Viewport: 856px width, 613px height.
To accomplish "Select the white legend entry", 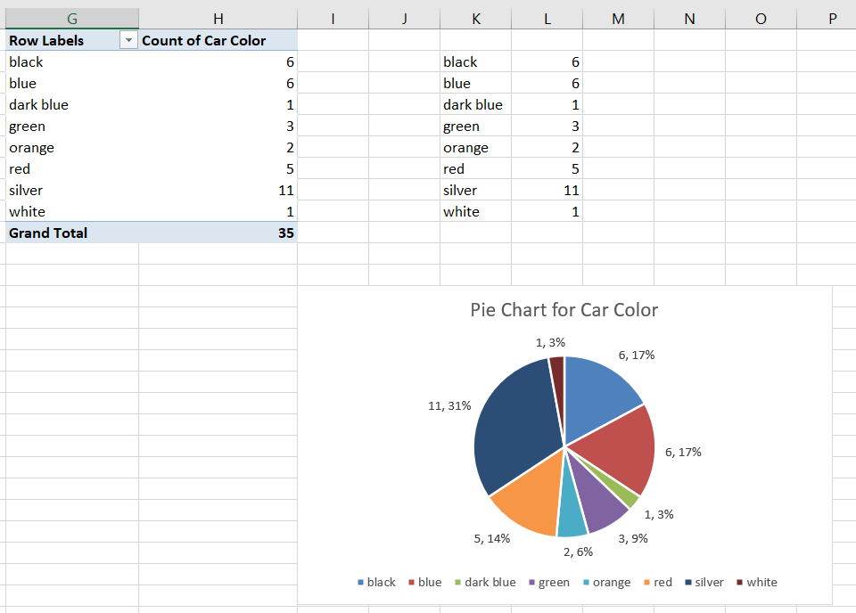I will (757, 583).
